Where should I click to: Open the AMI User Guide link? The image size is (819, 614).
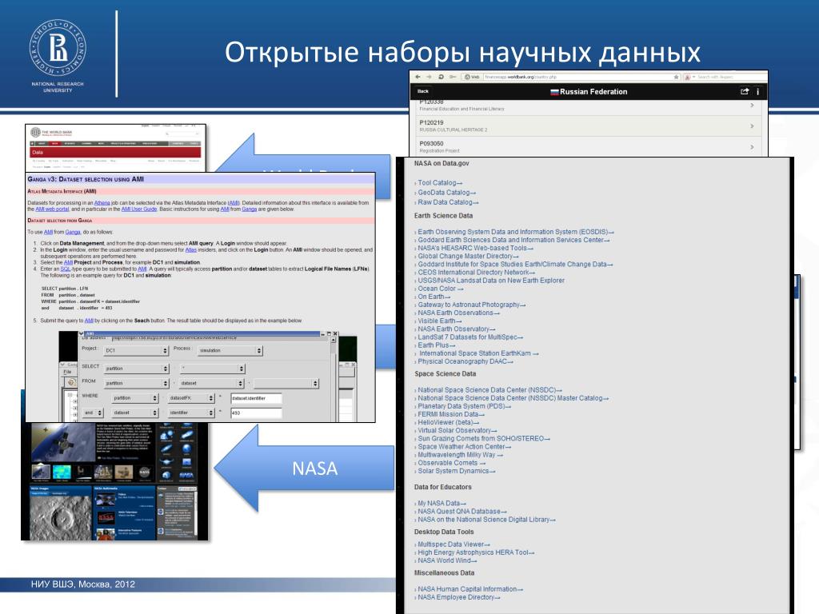point(139,209)
